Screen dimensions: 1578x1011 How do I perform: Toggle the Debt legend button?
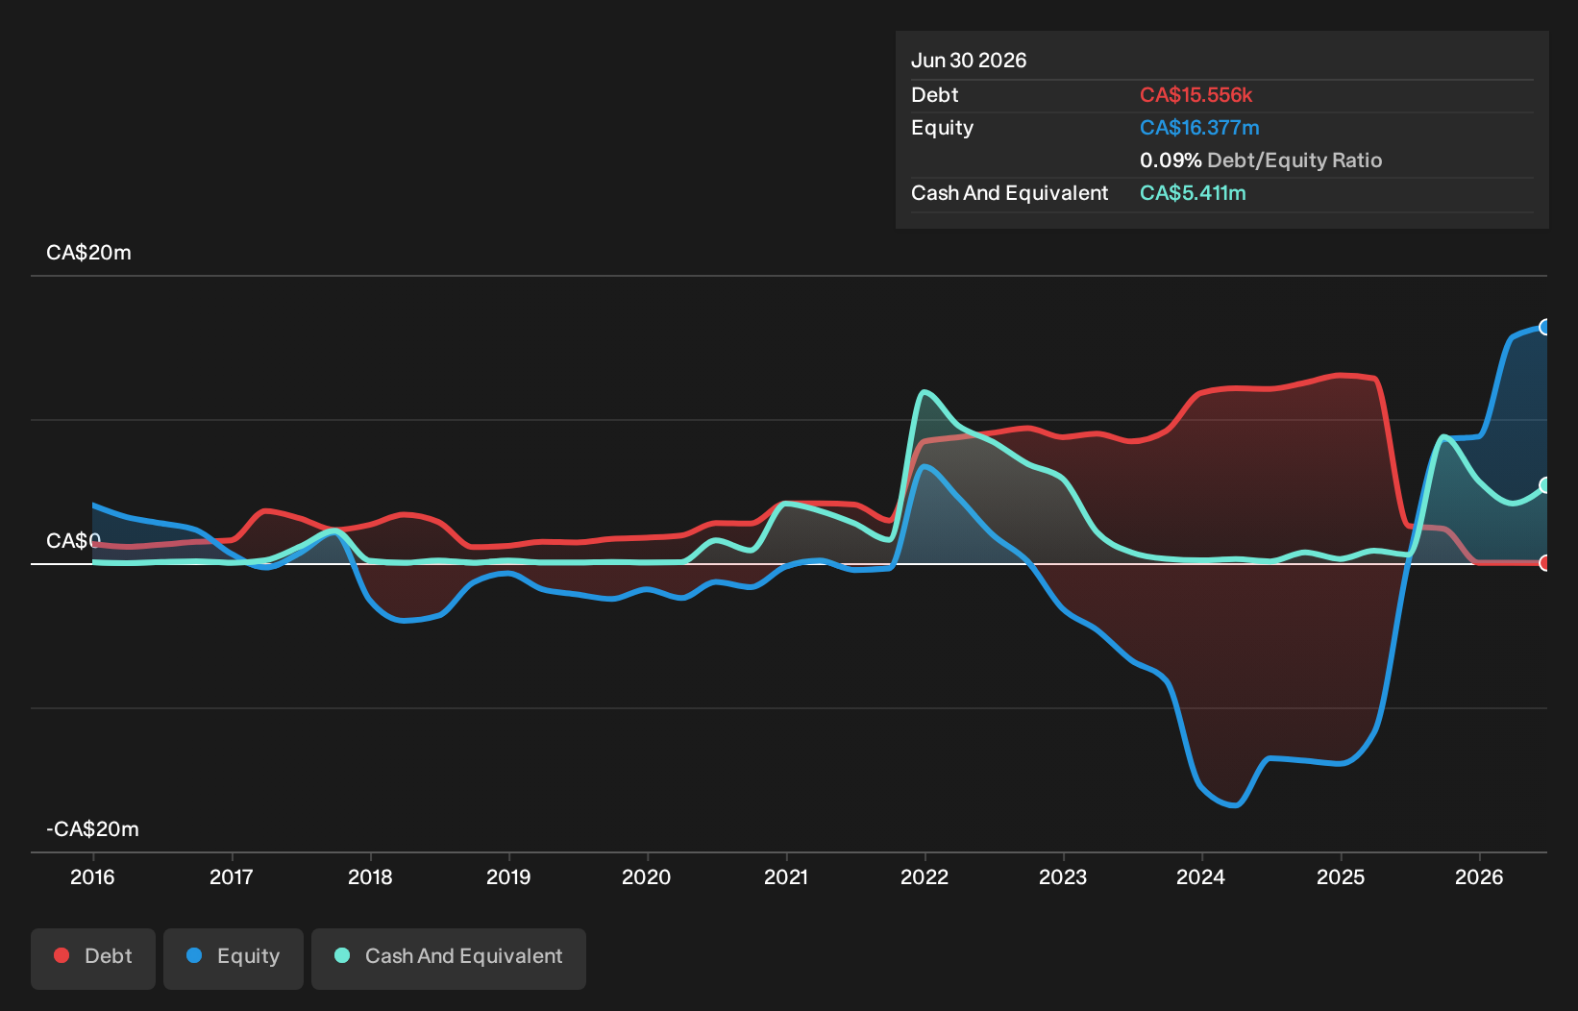(x=93, y=958)
